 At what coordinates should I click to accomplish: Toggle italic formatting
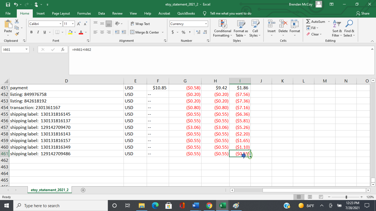click(38, 32)
